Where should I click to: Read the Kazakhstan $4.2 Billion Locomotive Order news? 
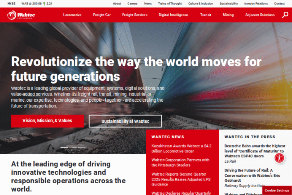click(x=181, y=149)
